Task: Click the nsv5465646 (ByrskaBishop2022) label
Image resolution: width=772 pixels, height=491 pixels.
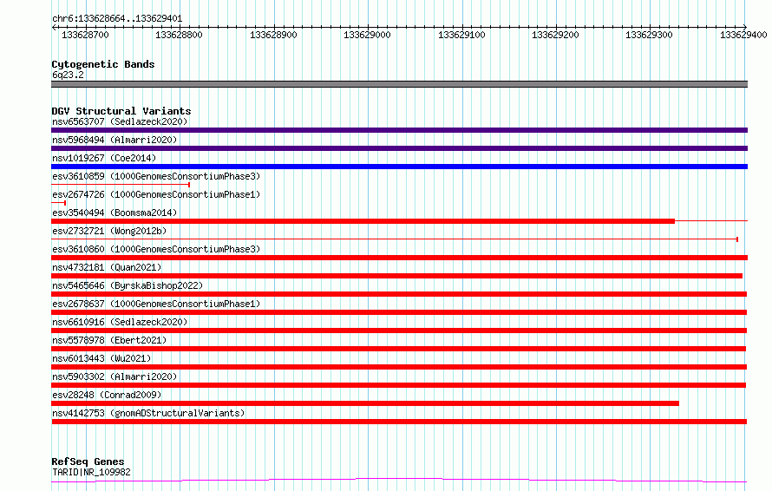Action: (128, 285)
